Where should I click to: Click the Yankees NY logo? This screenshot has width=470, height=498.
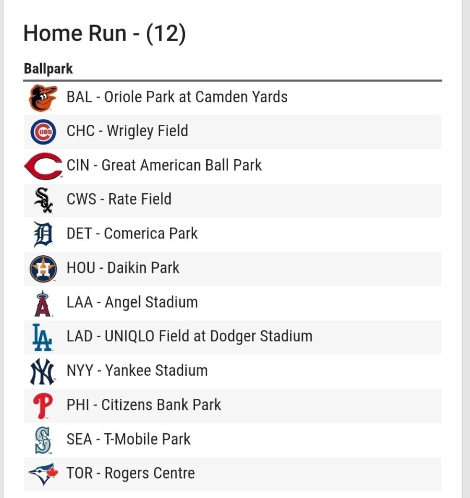43,372
